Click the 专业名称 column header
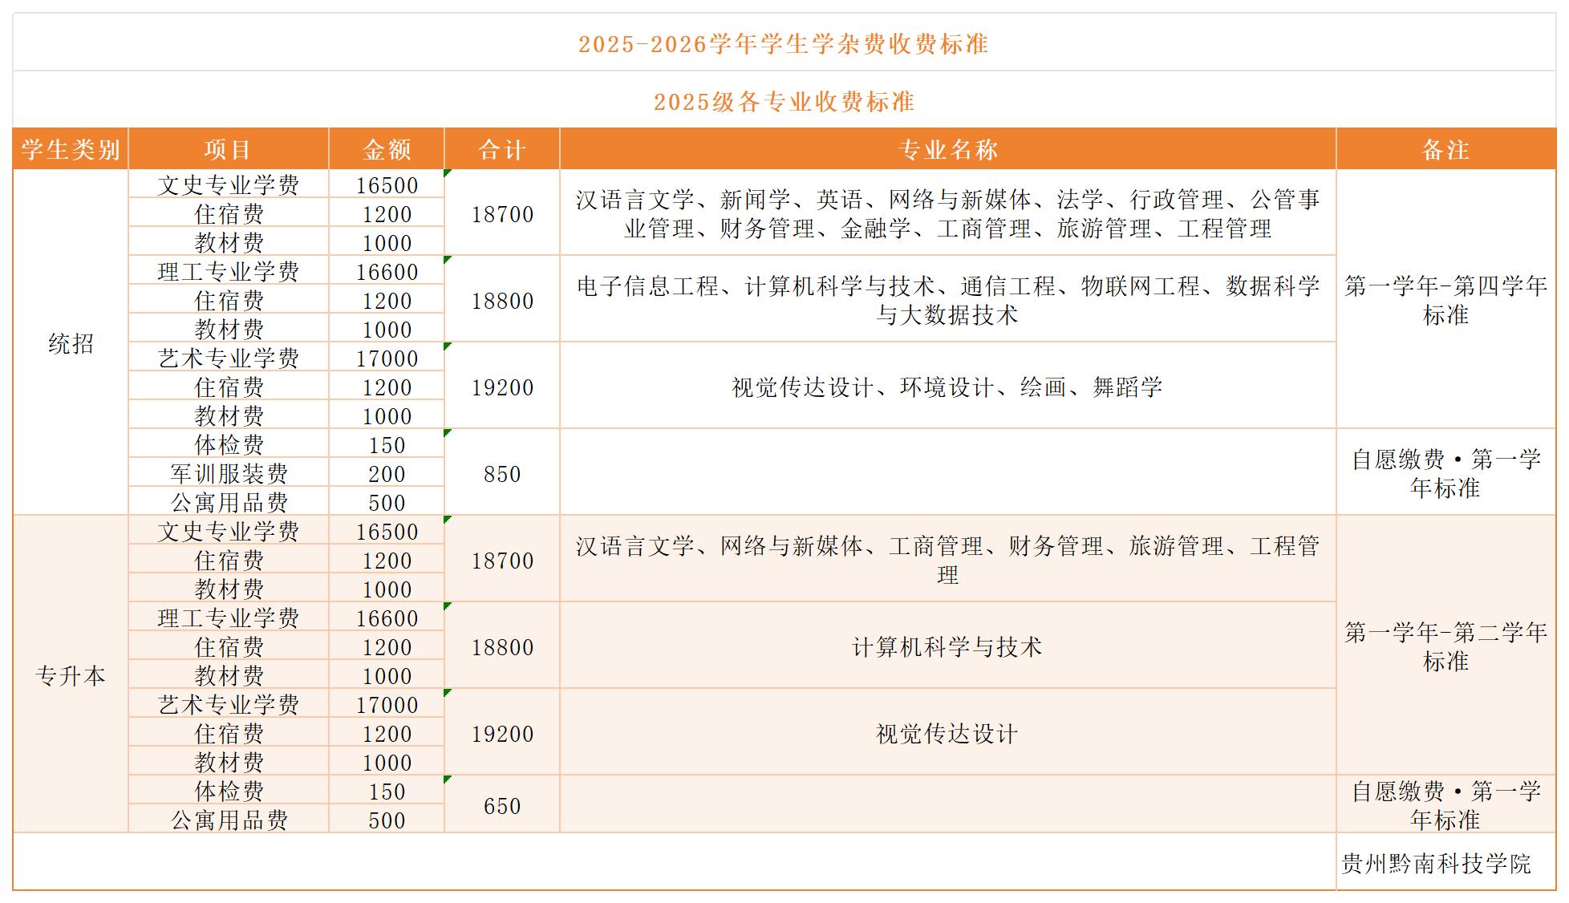The image size is (1569, 903). click(x=947, y=149)
